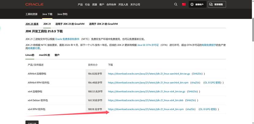The height and width of the screenshot is (124, 254).
Task: Click the 文件大小 column header
Action: click(93, 65)
